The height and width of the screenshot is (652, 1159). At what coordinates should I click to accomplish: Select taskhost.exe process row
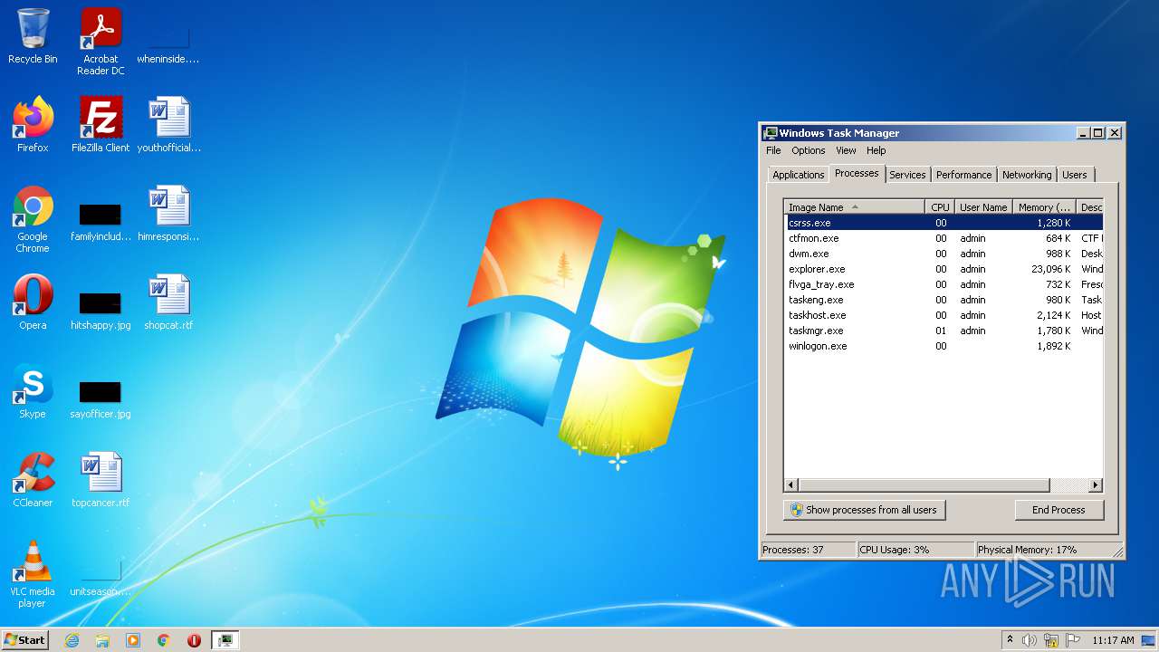943,315
